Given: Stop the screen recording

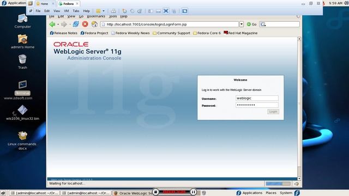Looking at the screenshot, I should (x=156, y=192).
